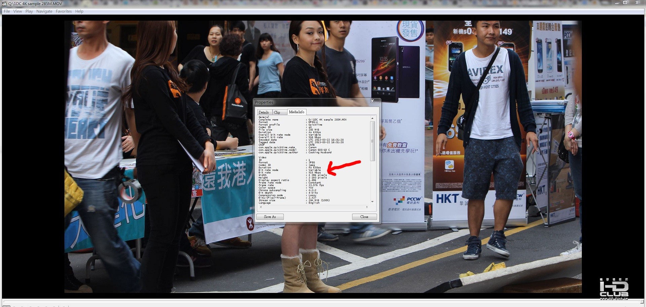Click the 'com.apple.quicktime.make' label
This screenshot has height=307, width=646.
coord(277,147)
